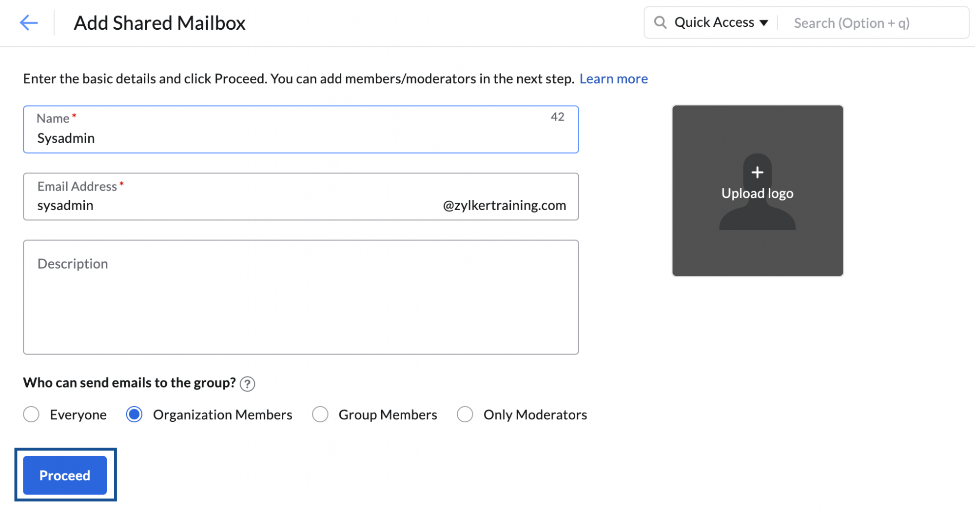Click into the Name field containing Sysadmin
The width and height of the screenshot is (975, 512).
pos(292,138)
